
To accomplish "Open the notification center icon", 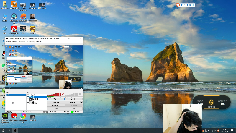I will (x=232, y=130).
